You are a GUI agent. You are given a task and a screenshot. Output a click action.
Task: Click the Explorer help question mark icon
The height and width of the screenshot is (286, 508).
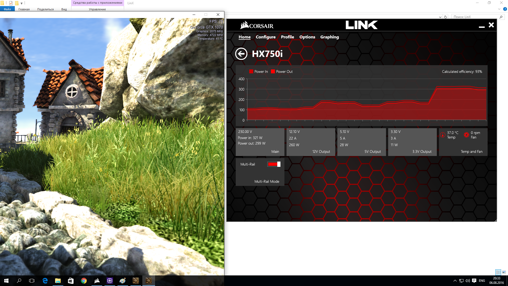(x=505, y=9)
